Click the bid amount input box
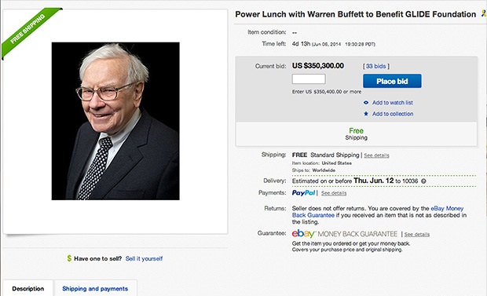The image size is (487, 296). coord(309,79)
